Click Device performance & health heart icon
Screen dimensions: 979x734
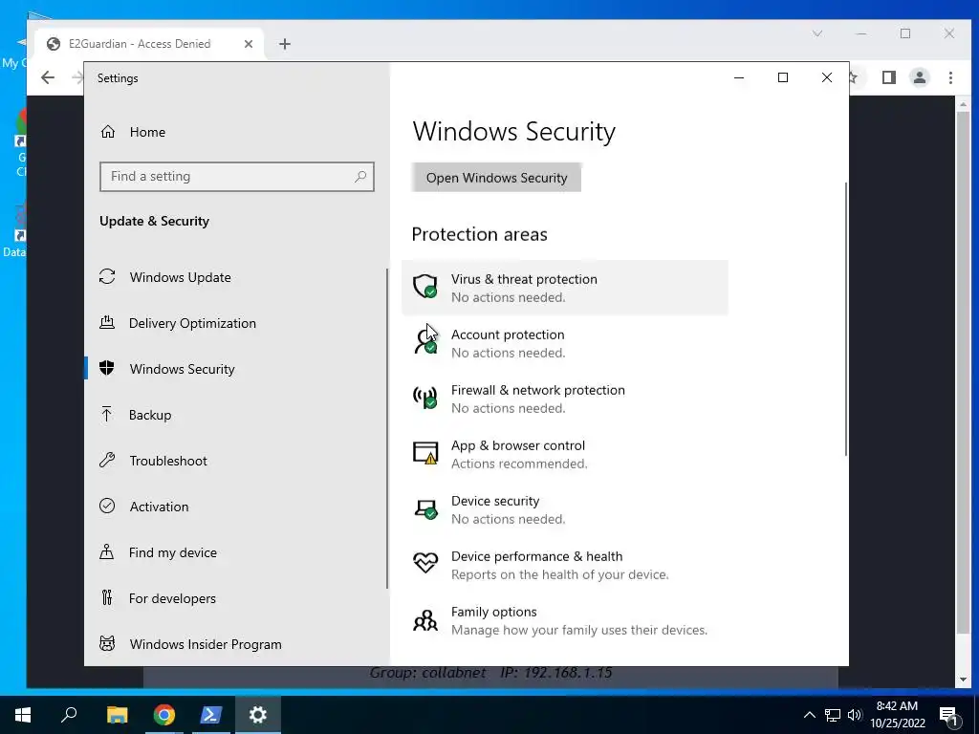tap(425, 563)
